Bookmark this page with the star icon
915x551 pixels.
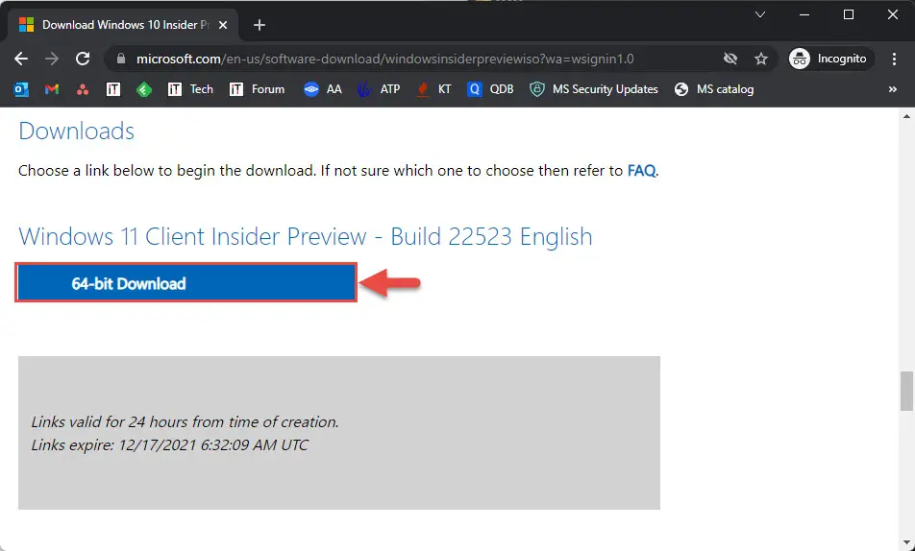[761, 59]
